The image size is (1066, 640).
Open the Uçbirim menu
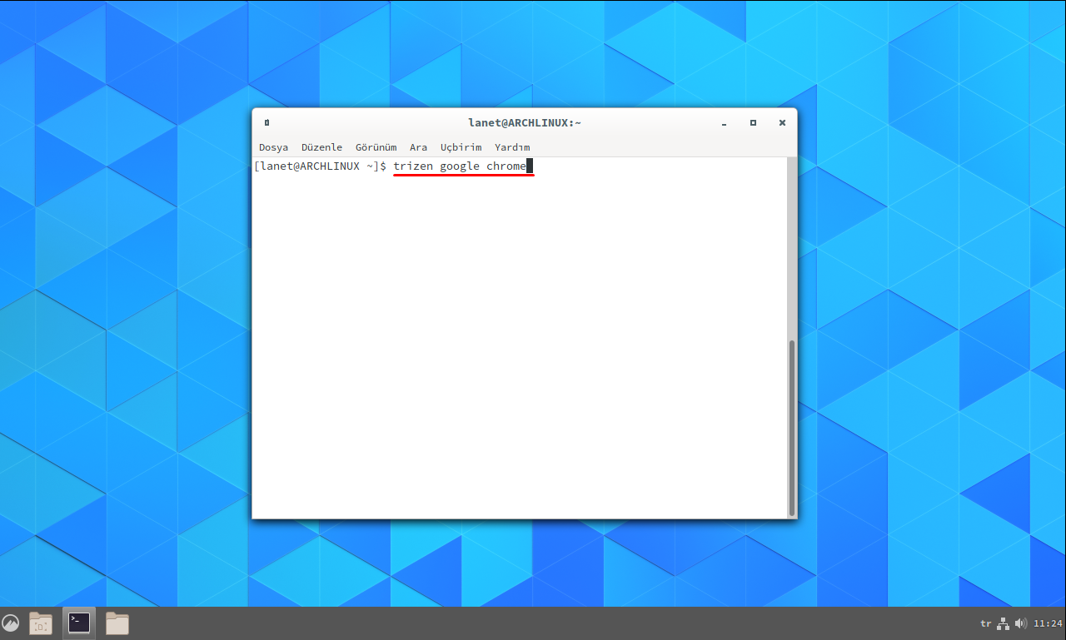461,147
